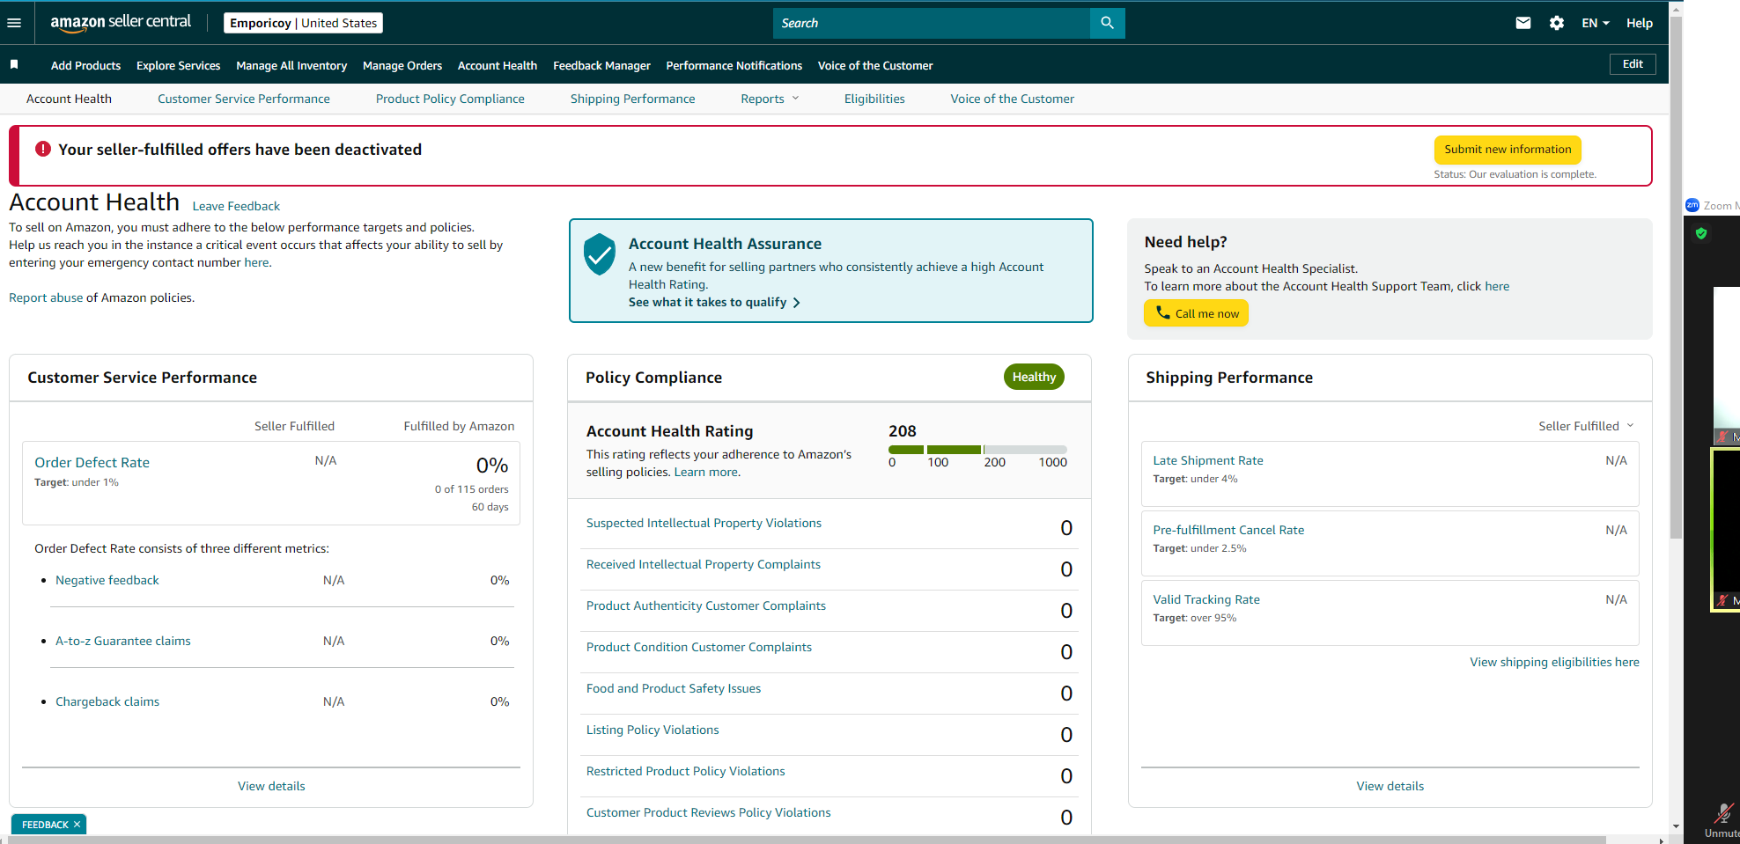Expand See what it takes to qualify
This screenshot has height=844, width=1740.
click(x=714, y=302)
